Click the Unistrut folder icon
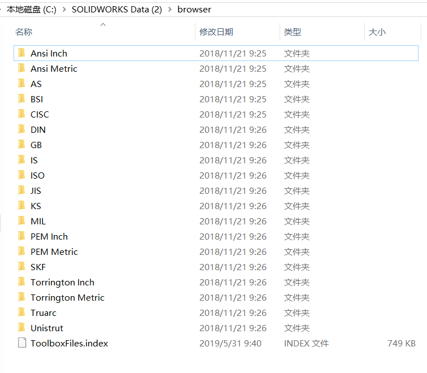The width and height of the screenshot is (427, 373). pyautogui.click(x=22, y=328)
